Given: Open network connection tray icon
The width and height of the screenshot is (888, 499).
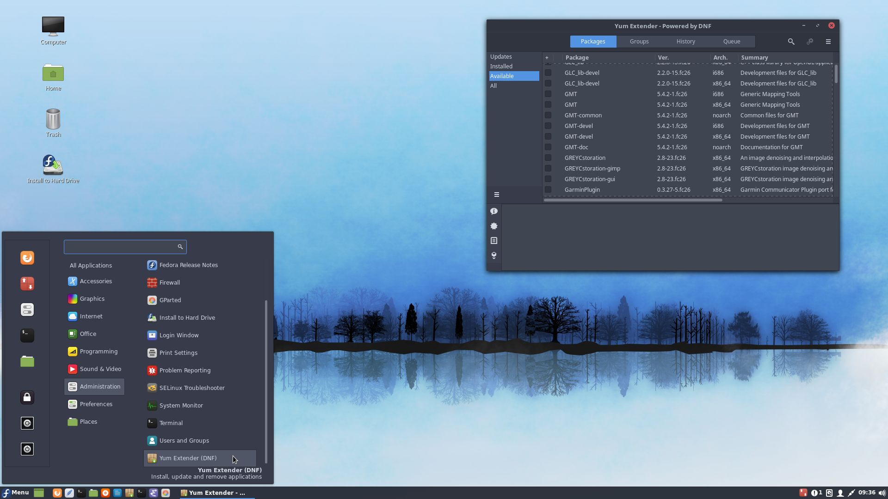Looking at the screenshot, I should (851, 493).
